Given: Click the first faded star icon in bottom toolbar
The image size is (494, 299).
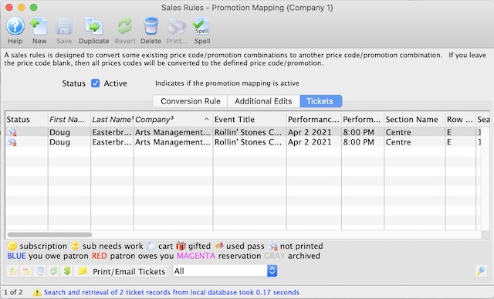Looking at the screenshot, I should (x=13, y=271).
